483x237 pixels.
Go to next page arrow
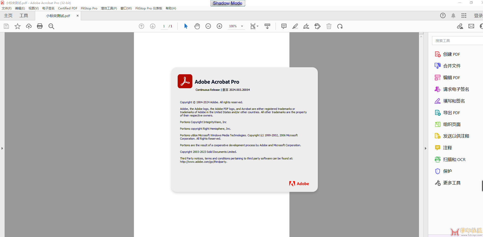[x=153, y=26]
